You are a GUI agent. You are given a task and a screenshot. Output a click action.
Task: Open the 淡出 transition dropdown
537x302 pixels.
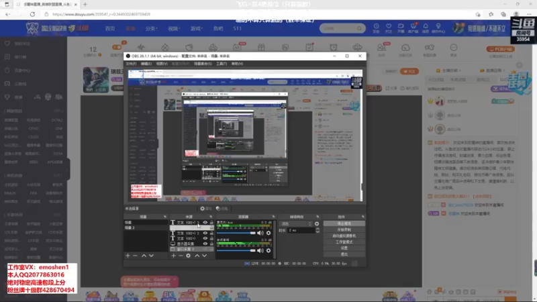tap(296, 224)
